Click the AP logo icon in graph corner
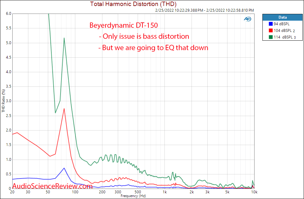The height and width of the screenshot is (199, 304). (x=247, y=19)
